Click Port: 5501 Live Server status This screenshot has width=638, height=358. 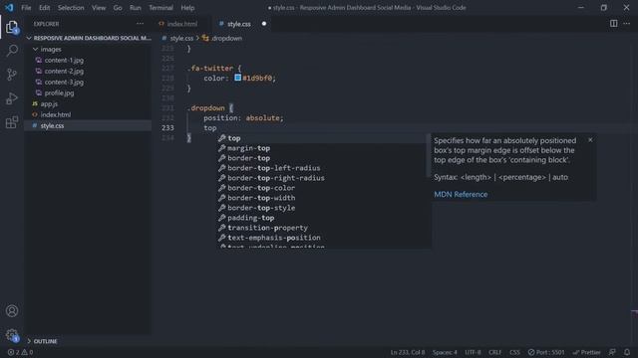point(546,352)
